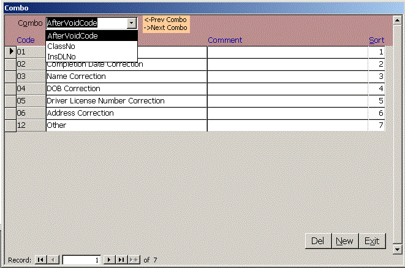Click the record number input field
This screenshot has height=268, width=405.
[82, 260]
